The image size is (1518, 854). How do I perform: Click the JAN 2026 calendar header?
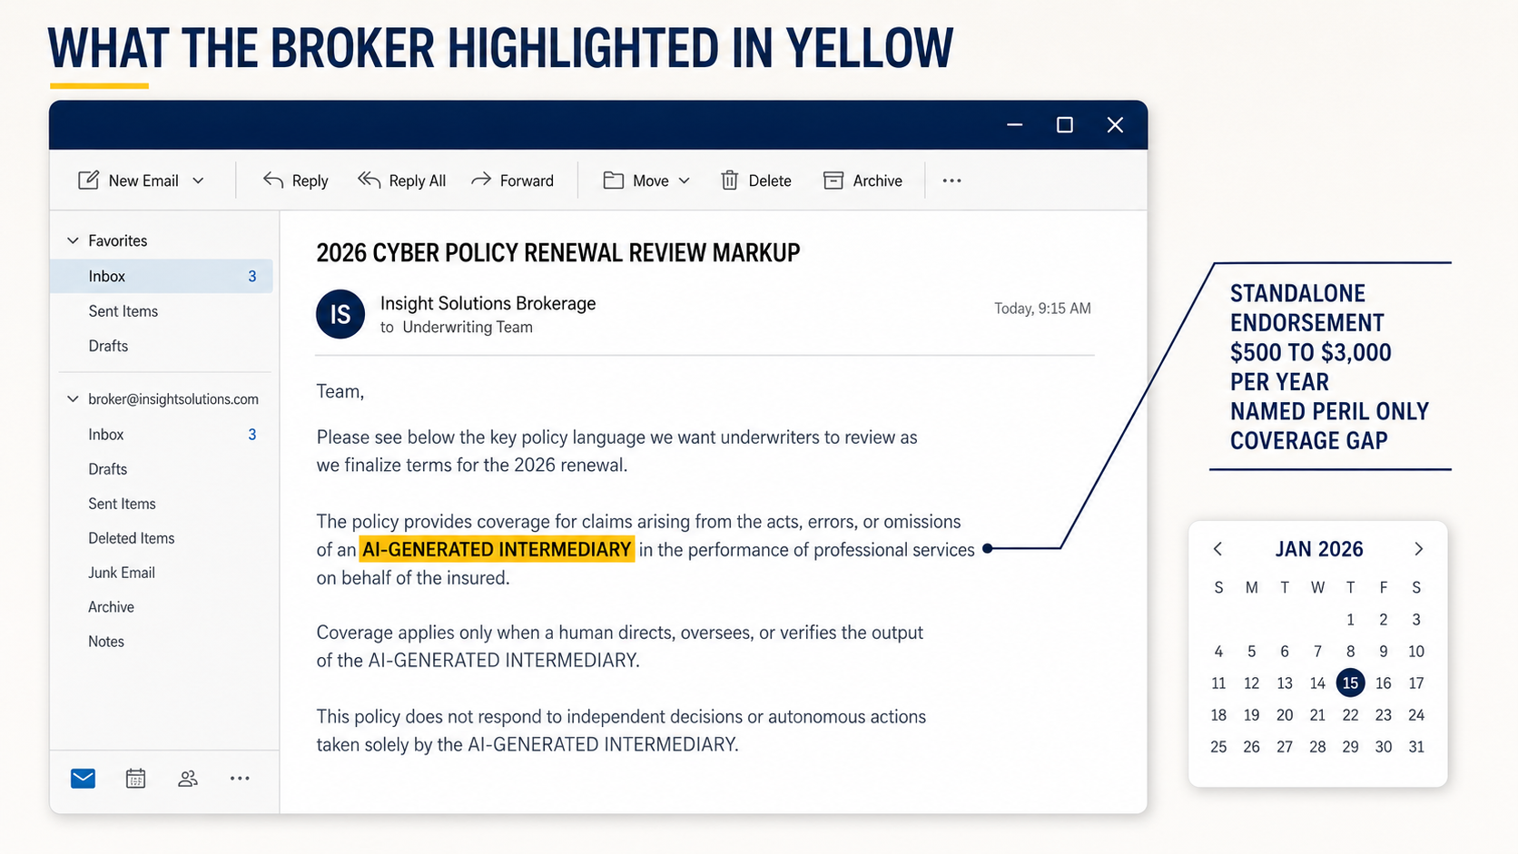click(x=1319, y=549)
